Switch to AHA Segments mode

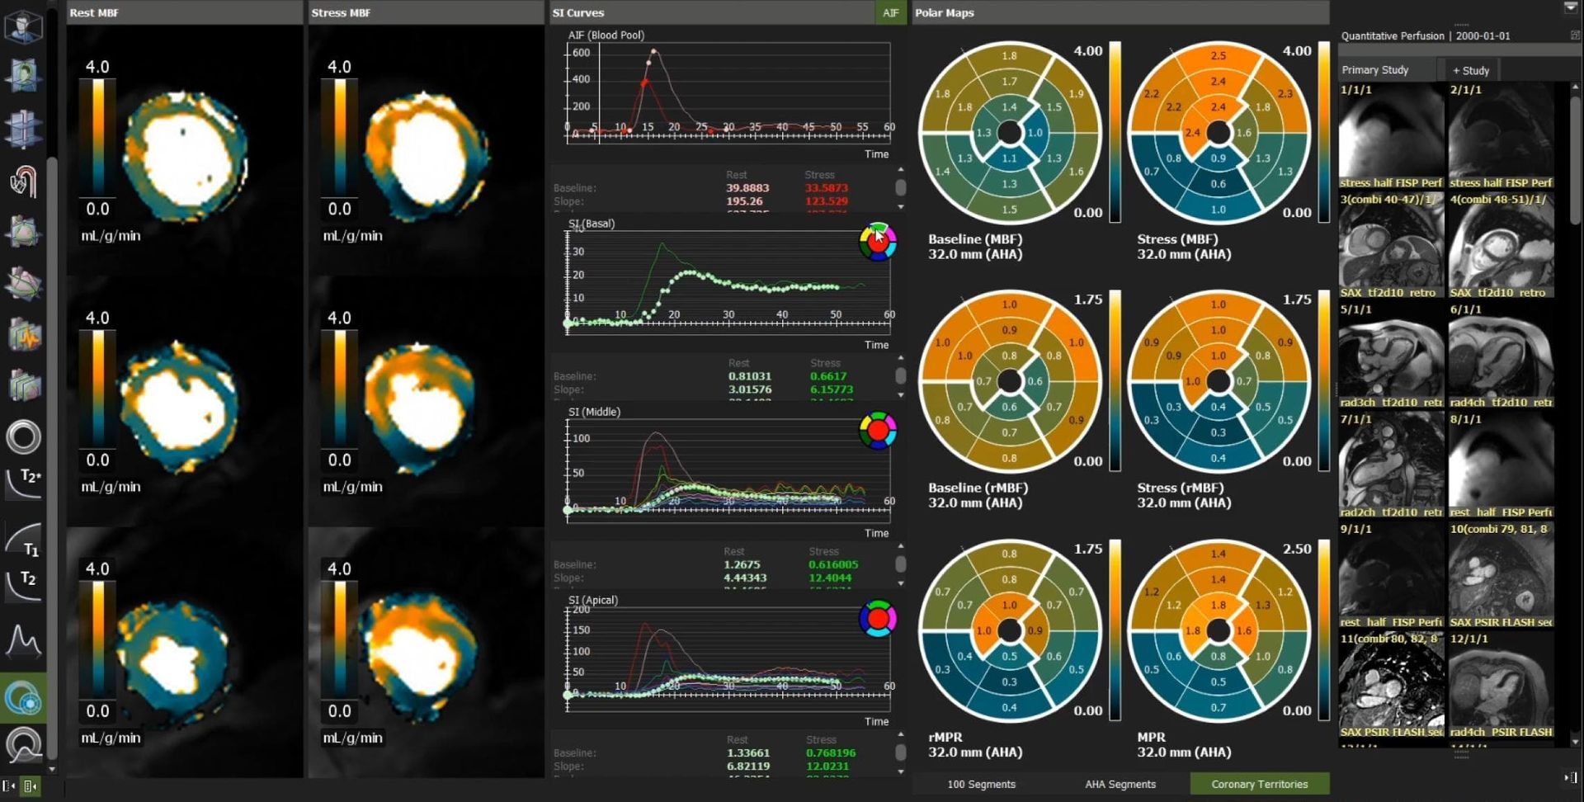coord(1120,784)
